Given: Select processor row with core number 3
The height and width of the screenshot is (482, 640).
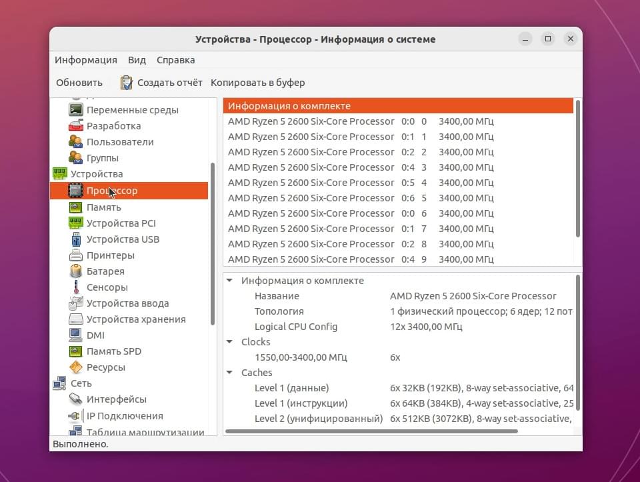Looking at the screenshot, I should 398,167.
